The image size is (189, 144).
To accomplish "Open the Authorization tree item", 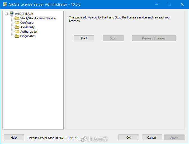I will point(29,32).
